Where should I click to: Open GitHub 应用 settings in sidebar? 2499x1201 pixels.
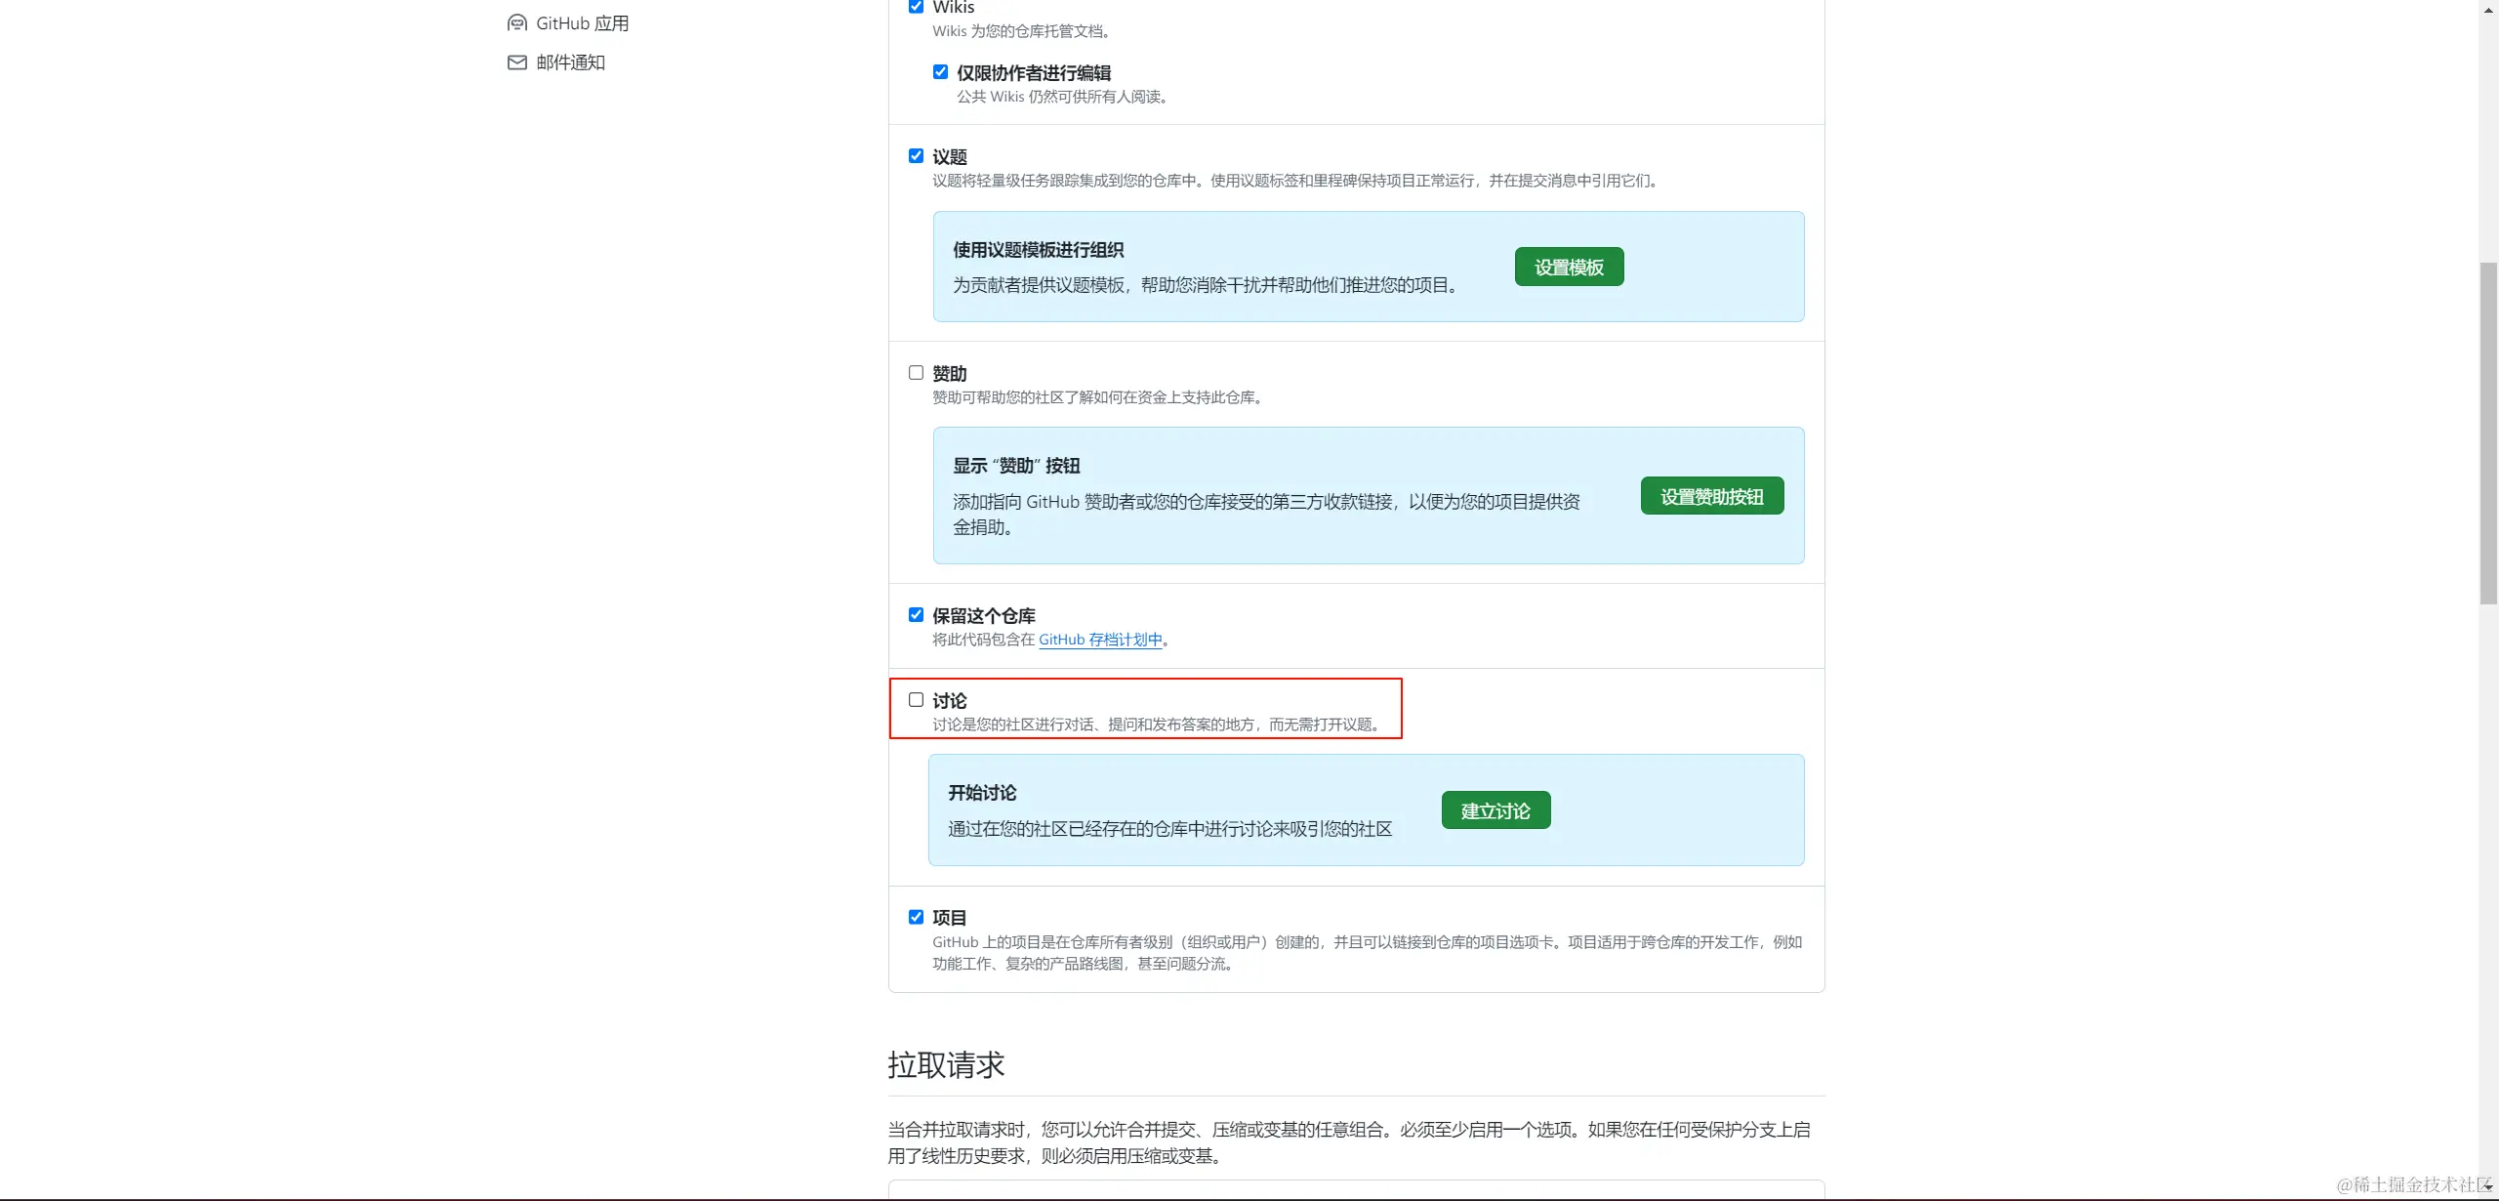(582, 23)
